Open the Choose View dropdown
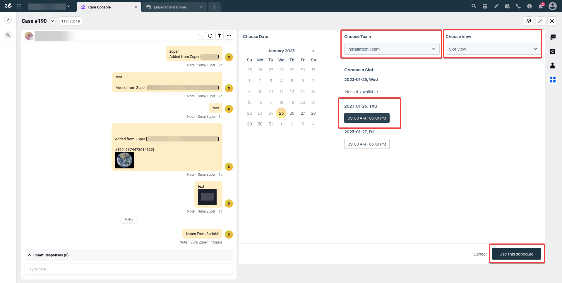The image size is (562, 283). (x=493, y=49)
